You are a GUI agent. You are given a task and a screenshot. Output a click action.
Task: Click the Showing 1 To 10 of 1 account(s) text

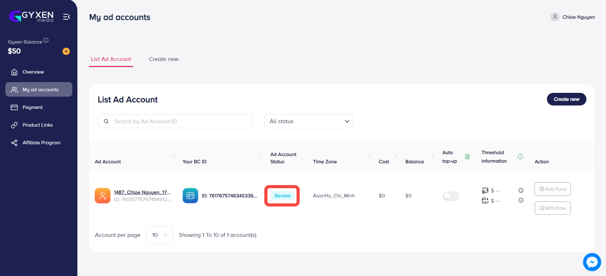[x=218, y=235]
